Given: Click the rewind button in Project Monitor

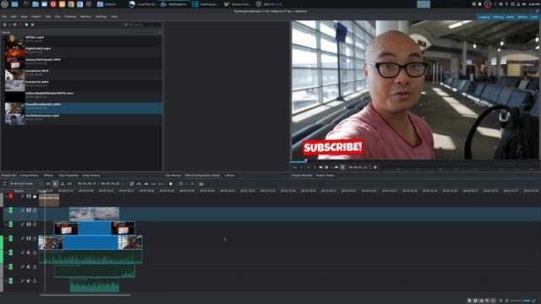Looking at the screenshot, I should click(x=320, y=167).
